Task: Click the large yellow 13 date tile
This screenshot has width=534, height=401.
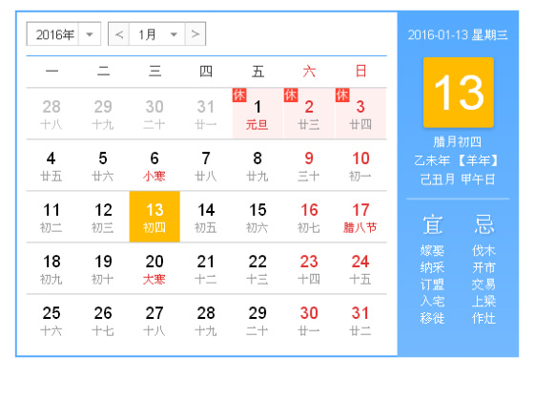Action: pos(459,93)
